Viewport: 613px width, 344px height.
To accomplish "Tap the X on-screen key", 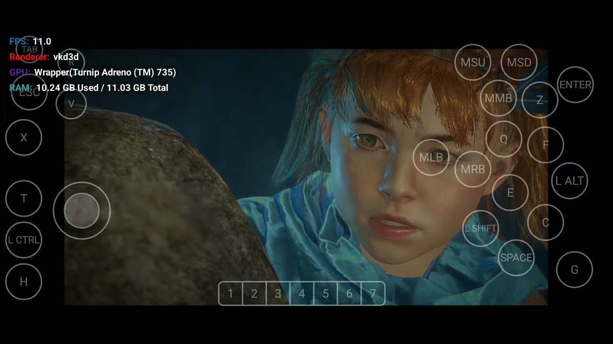I will tap(23, 138).
